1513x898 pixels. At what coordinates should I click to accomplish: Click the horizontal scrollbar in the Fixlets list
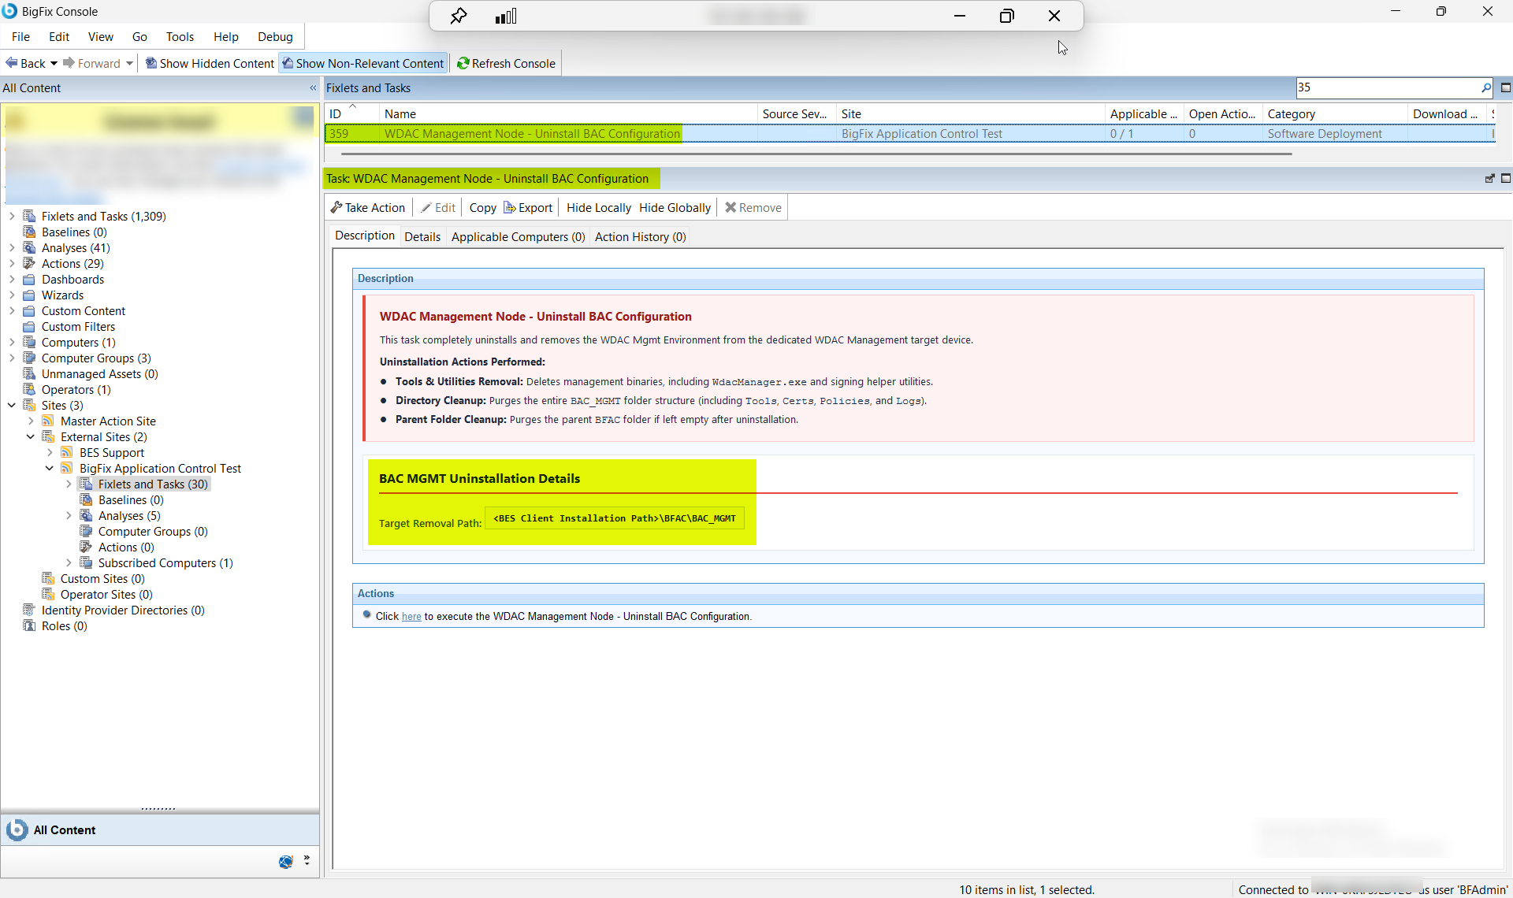click(x=816, y=154)
